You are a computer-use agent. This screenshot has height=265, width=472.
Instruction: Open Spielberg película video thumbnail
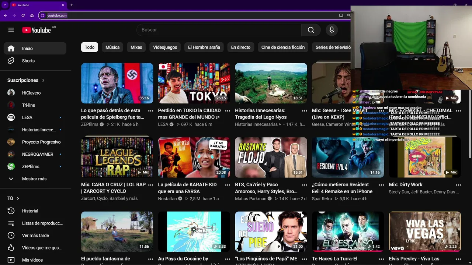(x=117, y=83)
